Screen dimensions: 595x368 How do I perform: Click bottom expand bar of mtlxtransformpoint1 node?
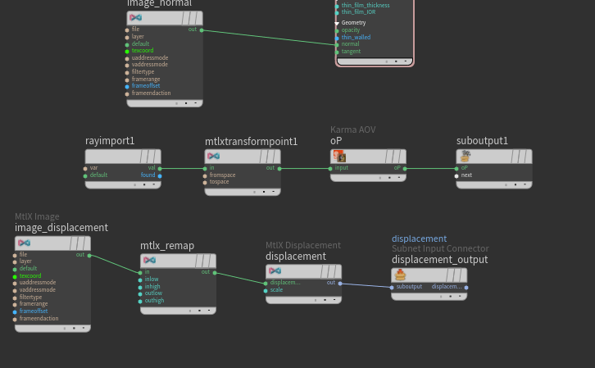(243, 192)
